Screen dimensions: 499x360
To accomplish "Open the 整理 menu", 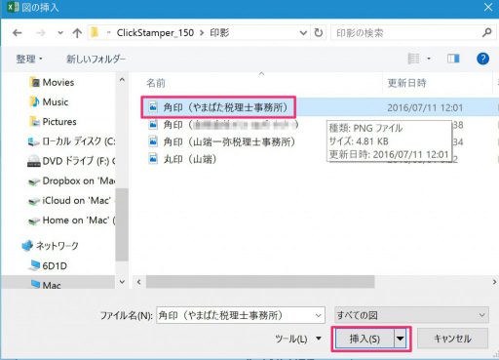I will click(x=29, y=59).
